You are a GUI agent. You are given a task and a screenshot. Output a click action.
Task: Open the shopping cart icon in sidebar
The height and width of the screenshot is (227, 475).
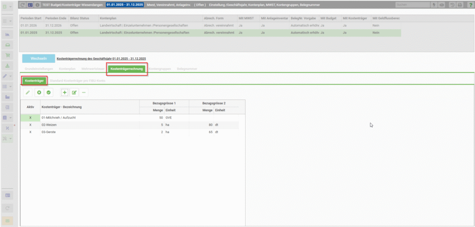(x=7, y=55)
